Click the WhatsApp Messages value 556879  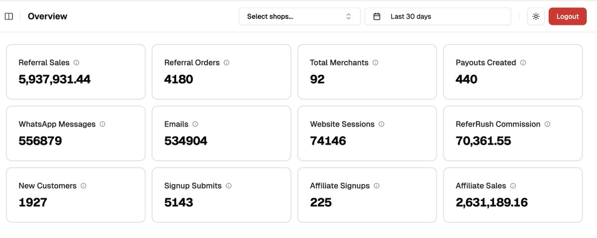tap(40, 141)
